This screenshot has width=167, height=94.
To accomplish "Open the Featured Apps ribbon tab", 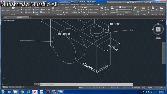I will pos(75,4).
